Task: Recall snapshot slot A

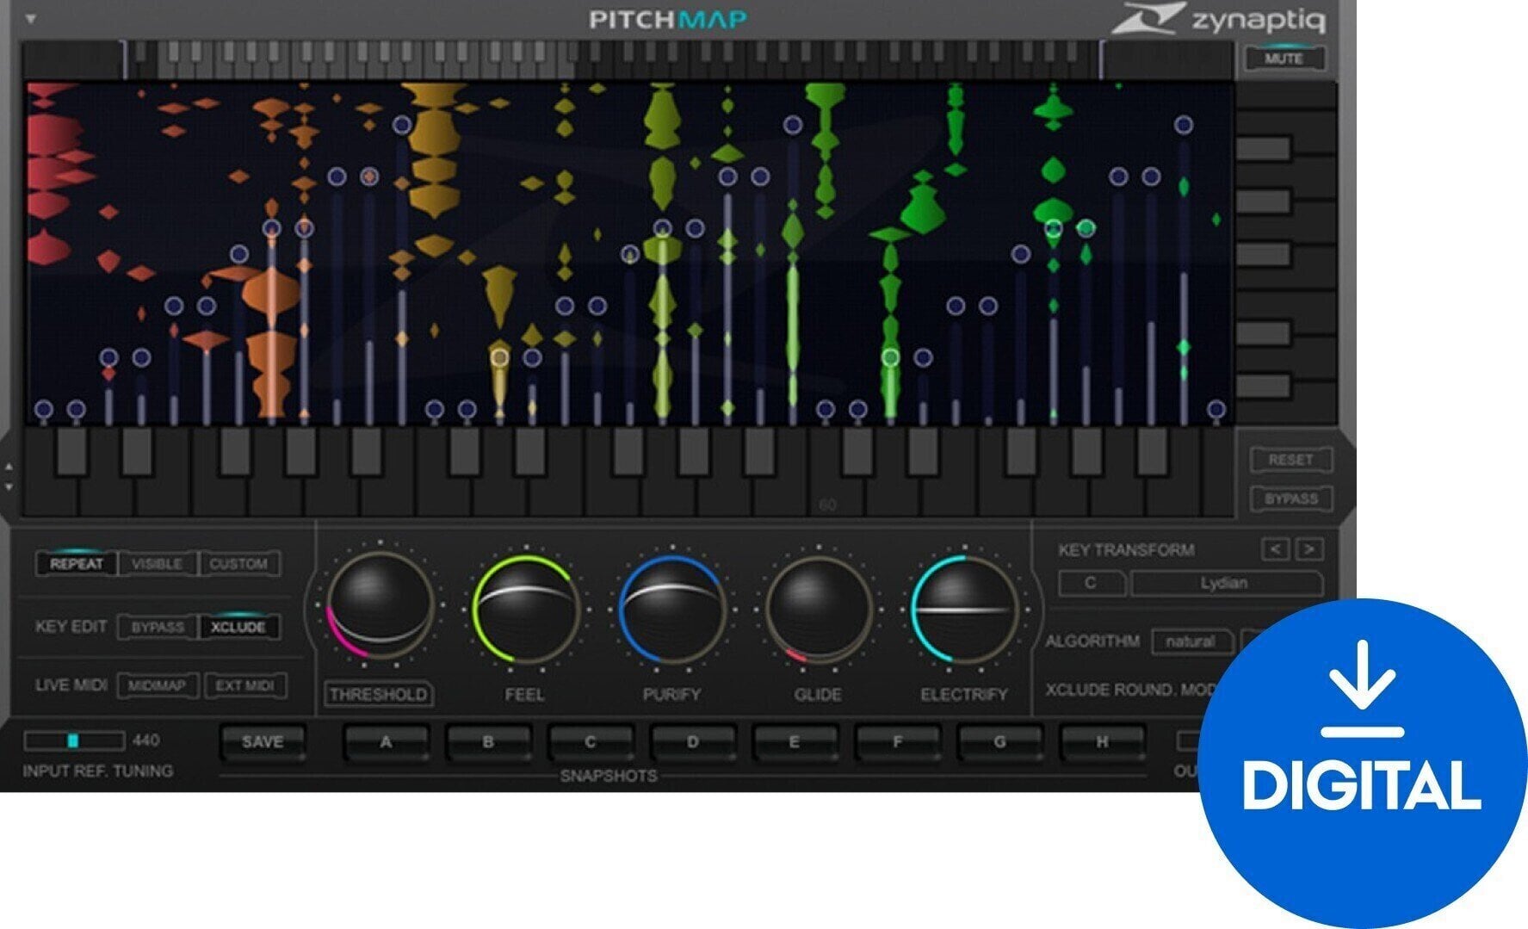Action: [385, 739]
